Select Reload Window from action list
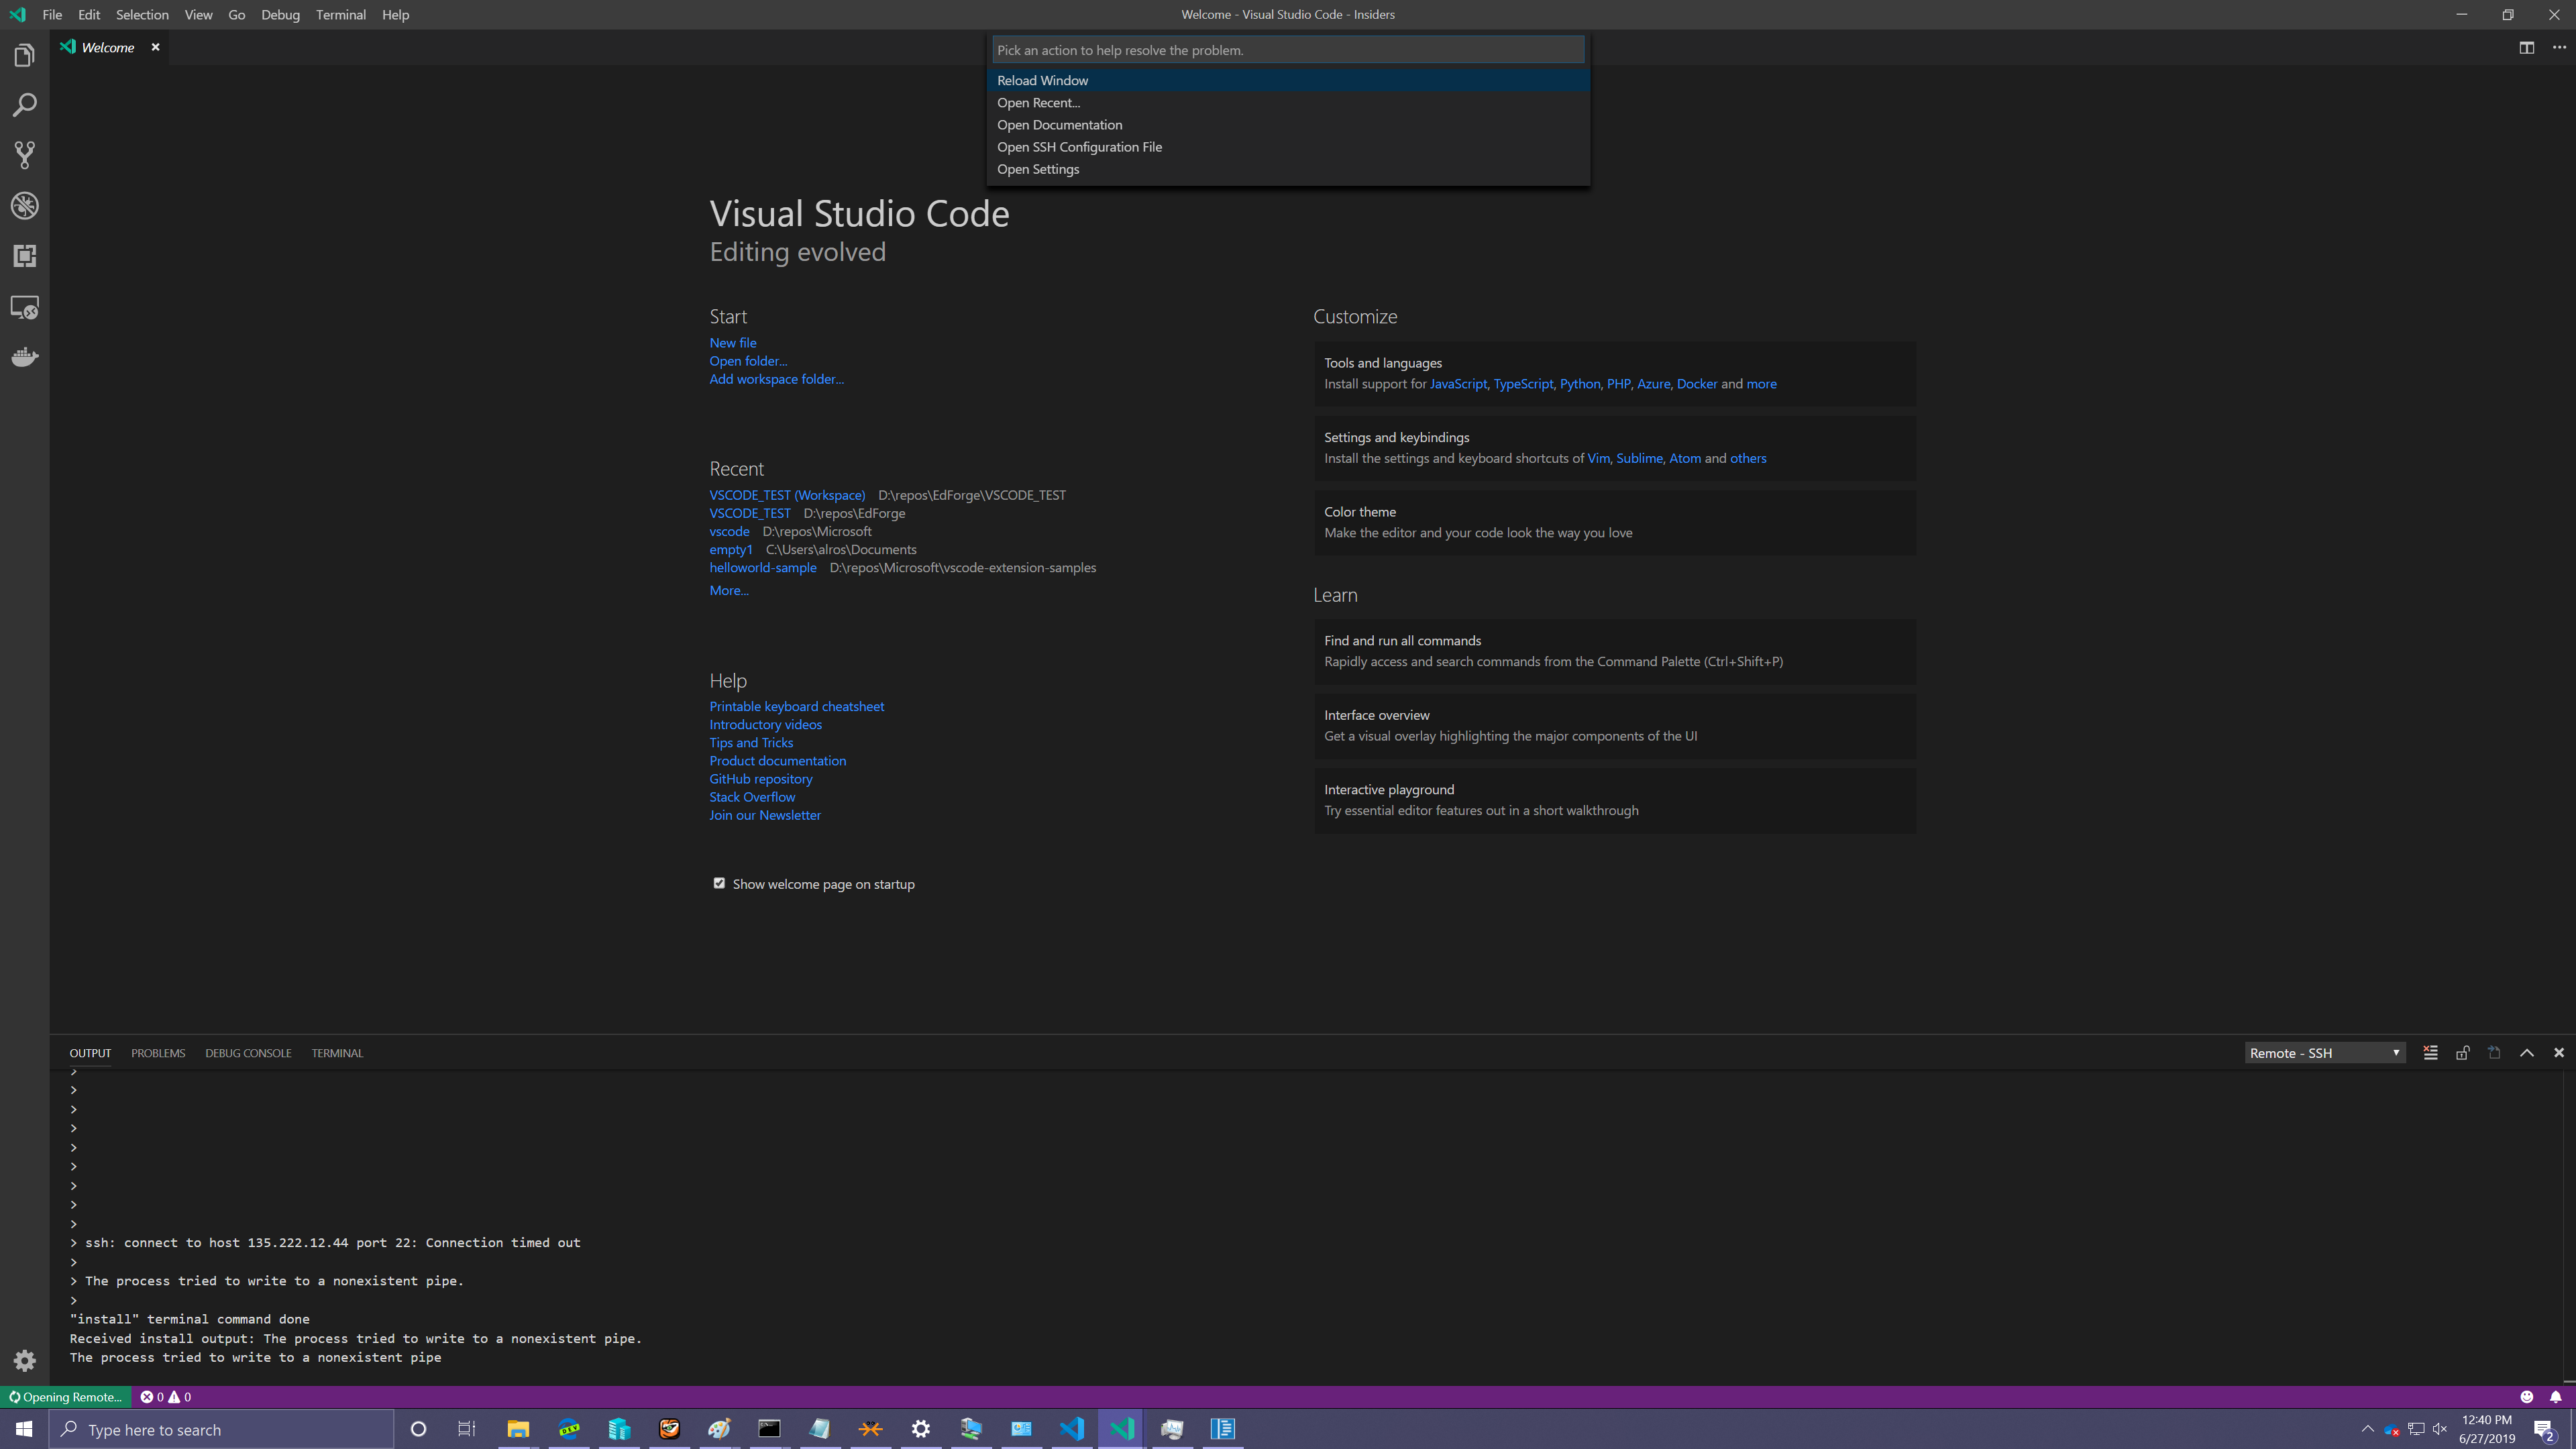 click(1042, 80)
